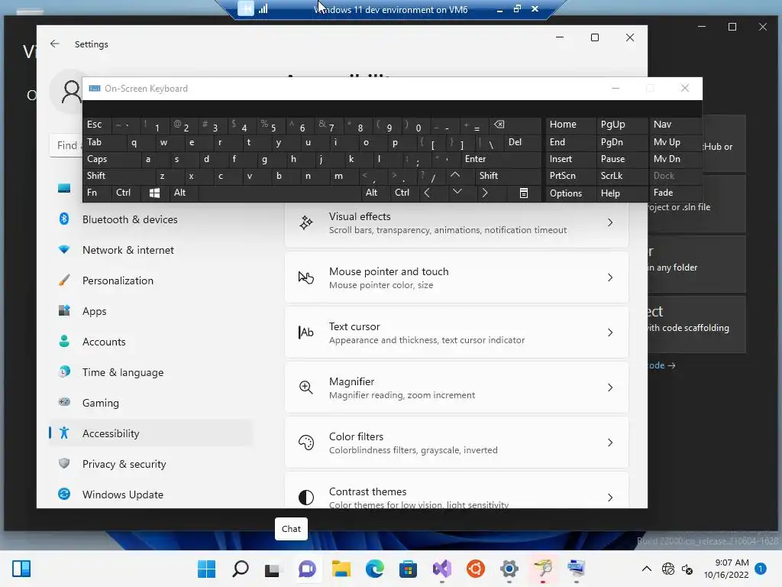Open Microsoft Store from the taskbar
Screen dimensions: 782x587
[x=408, y=569]
